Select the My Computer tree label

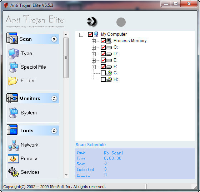pyautogui.click(x=114, y=34)
